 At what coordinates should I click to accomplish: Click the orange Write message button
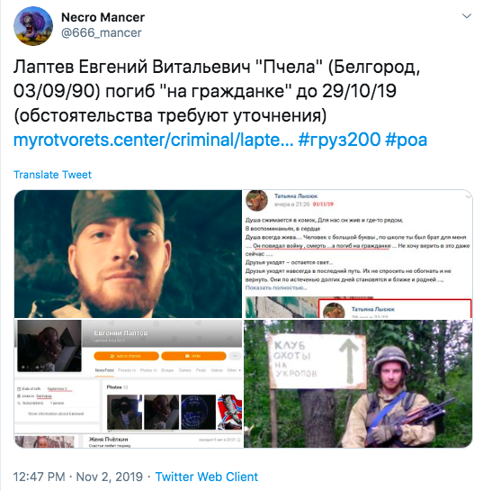click(x=193, y=356)
